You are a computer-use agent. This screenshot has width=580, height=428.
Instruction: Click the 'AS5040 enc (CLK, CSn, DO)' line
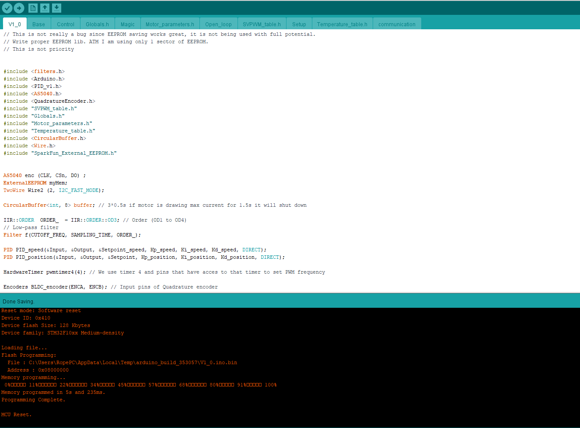pyautogui.click(x=45, y=175)
